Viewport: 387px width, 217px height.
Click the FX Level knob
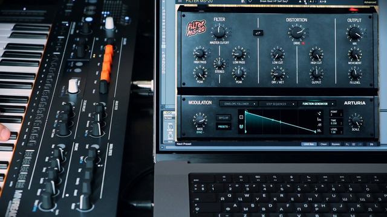355,74
